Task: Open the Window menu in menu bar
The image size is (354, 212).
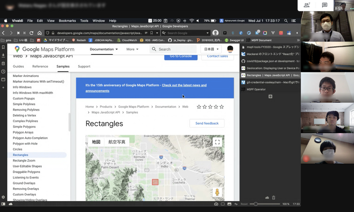Action: (99, 21)
